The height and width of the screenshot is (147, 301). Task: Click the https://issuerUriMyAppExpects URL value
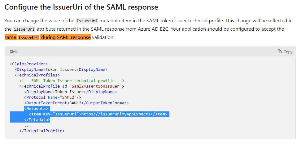(116, 114)
